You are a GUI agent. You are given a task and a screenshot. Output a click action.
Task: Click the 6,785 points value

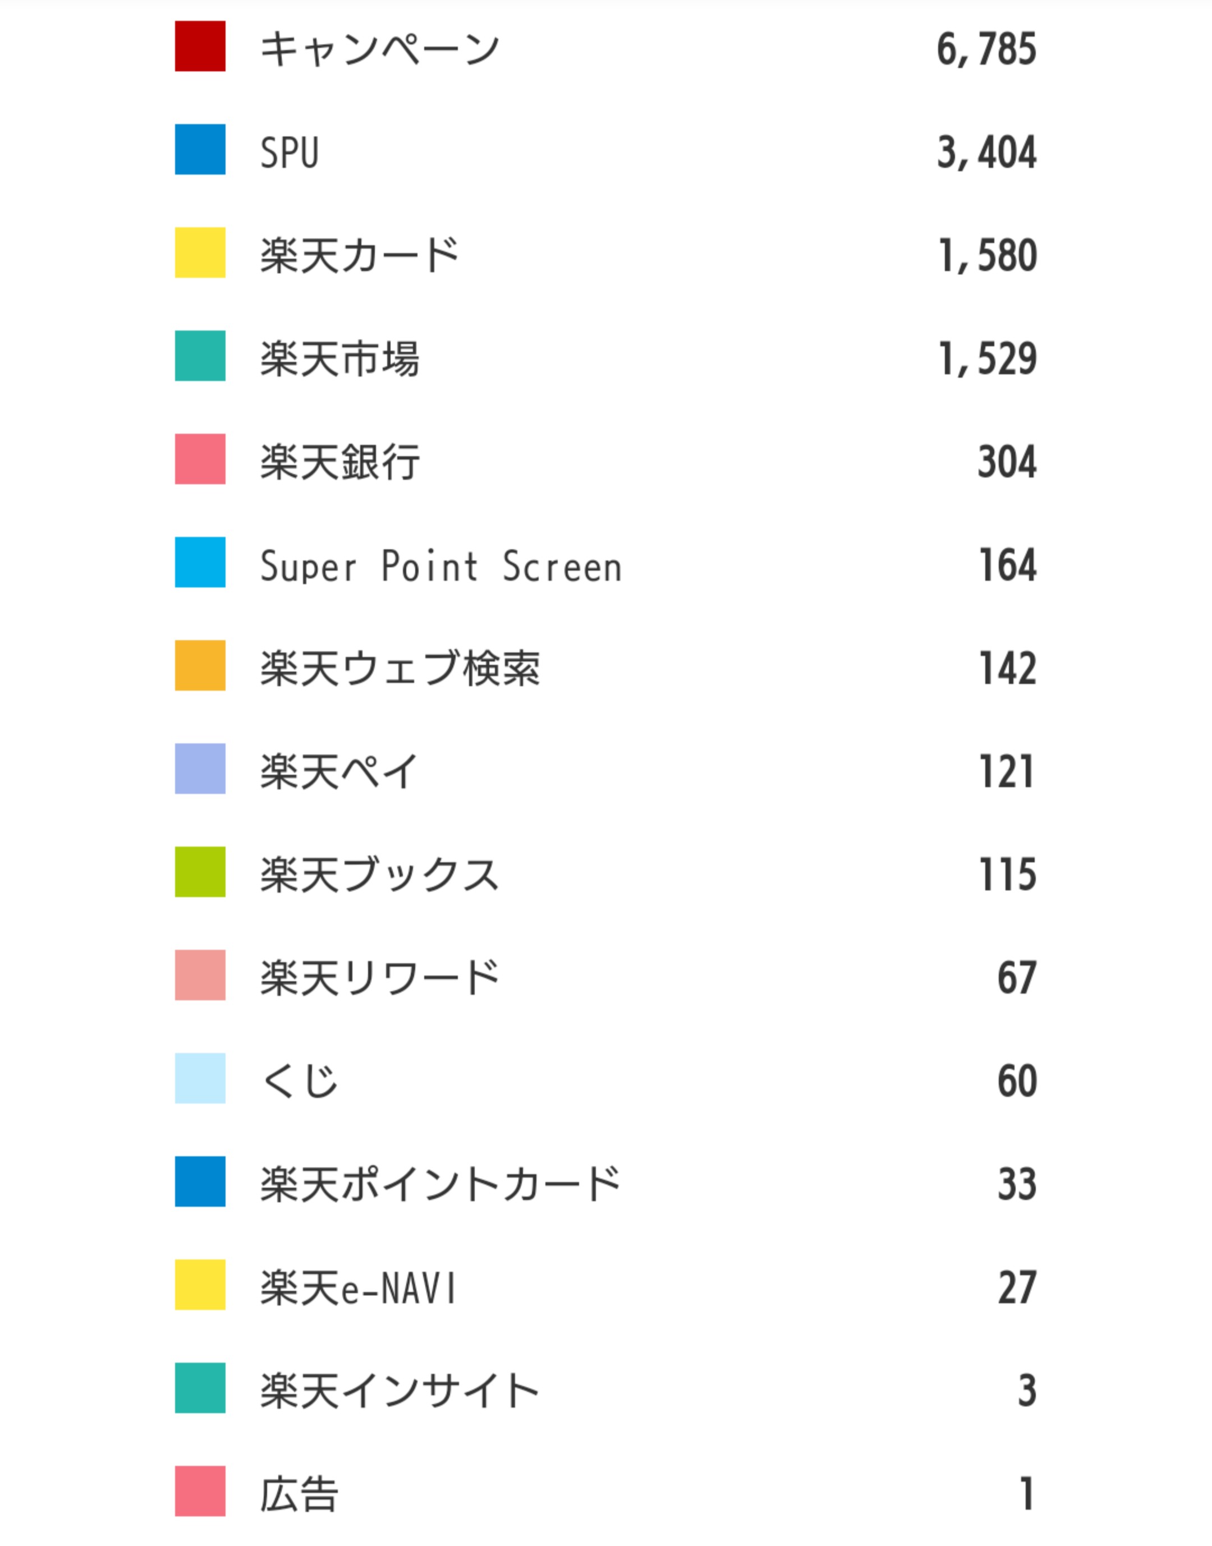(x=986, y=49)
